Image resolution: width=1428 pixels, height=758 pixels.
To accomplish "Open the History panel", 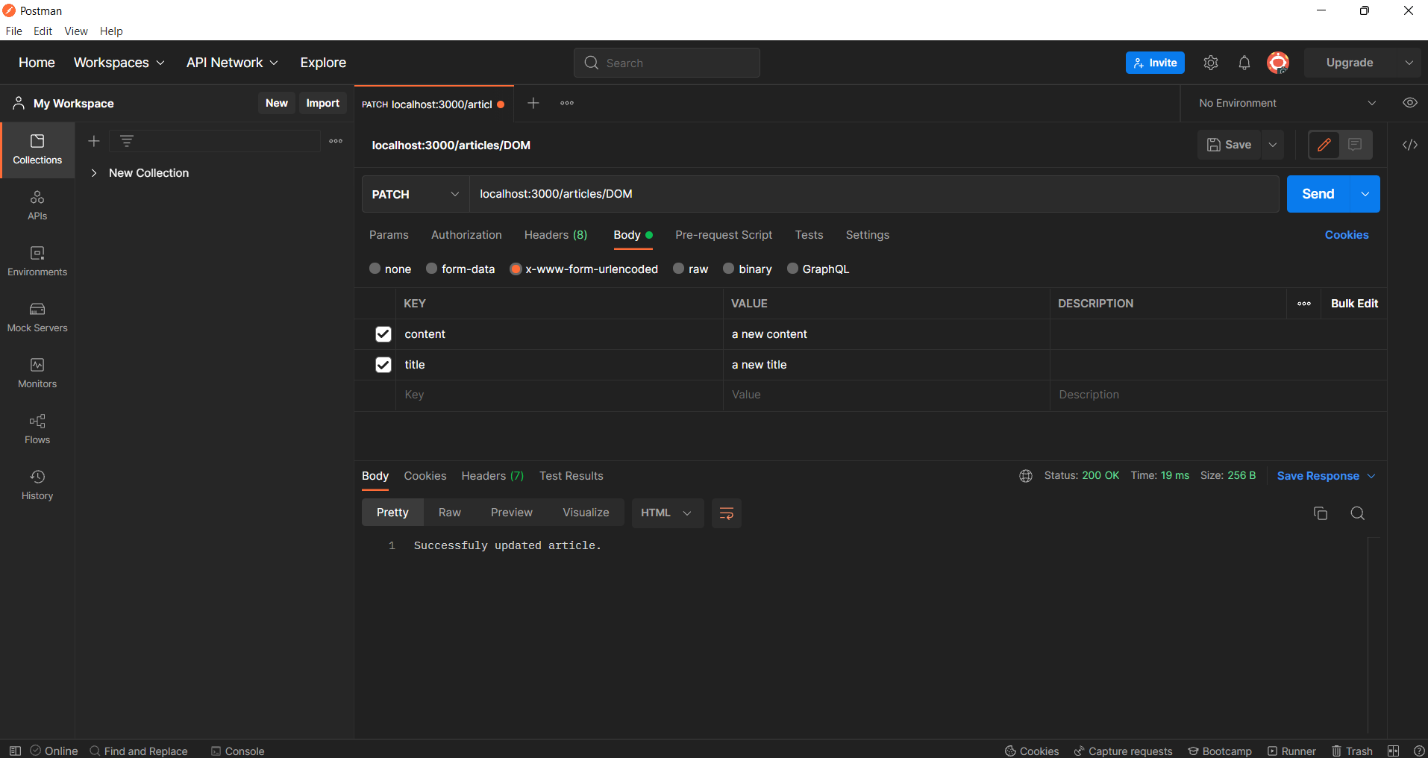I will pos(37,483).
